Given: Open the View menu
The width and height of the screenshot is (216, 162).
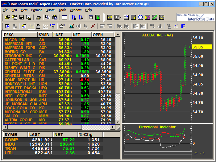Looking at the screenshot, I should coord(24,10).
